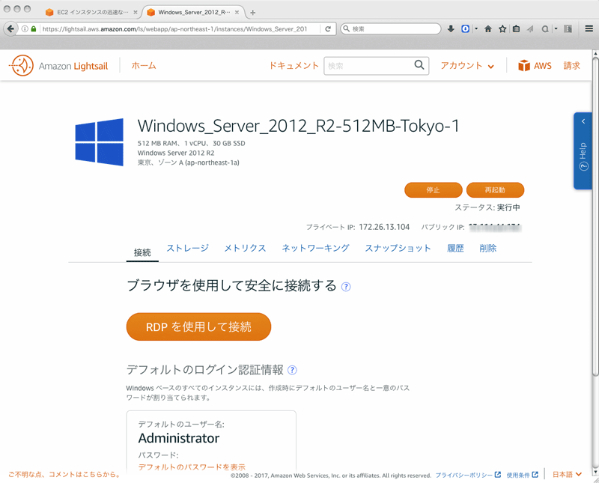599x483 pixels.
Task: Select private IP 172.26.13.104 text
Action: (x=384, y=227)
